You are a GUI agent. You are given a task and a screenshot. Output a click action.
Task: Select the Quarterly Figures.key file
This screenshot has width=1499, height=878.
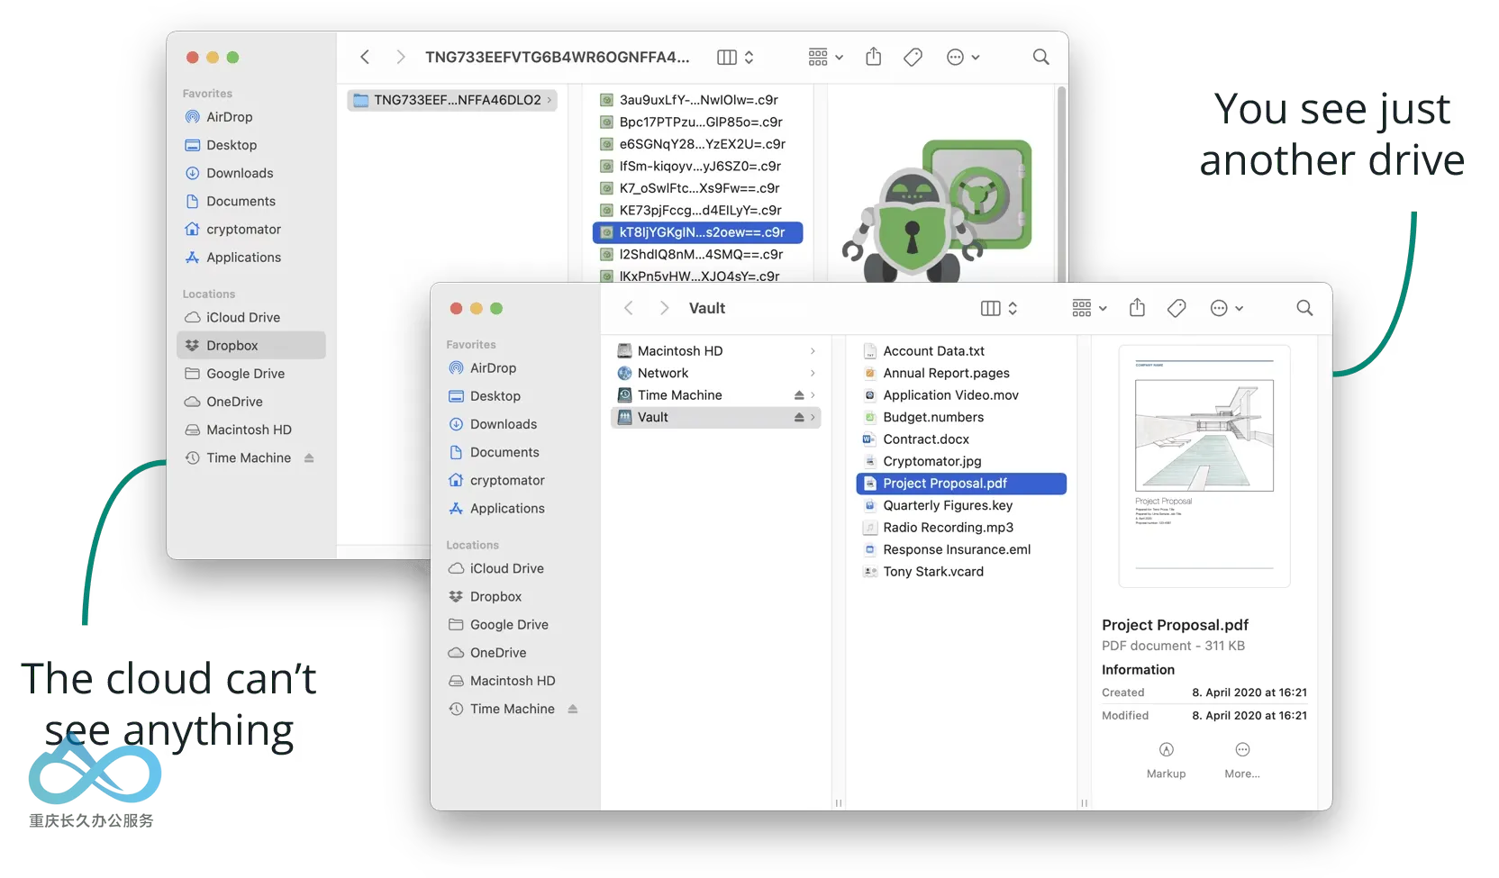(x=961, y=505)
